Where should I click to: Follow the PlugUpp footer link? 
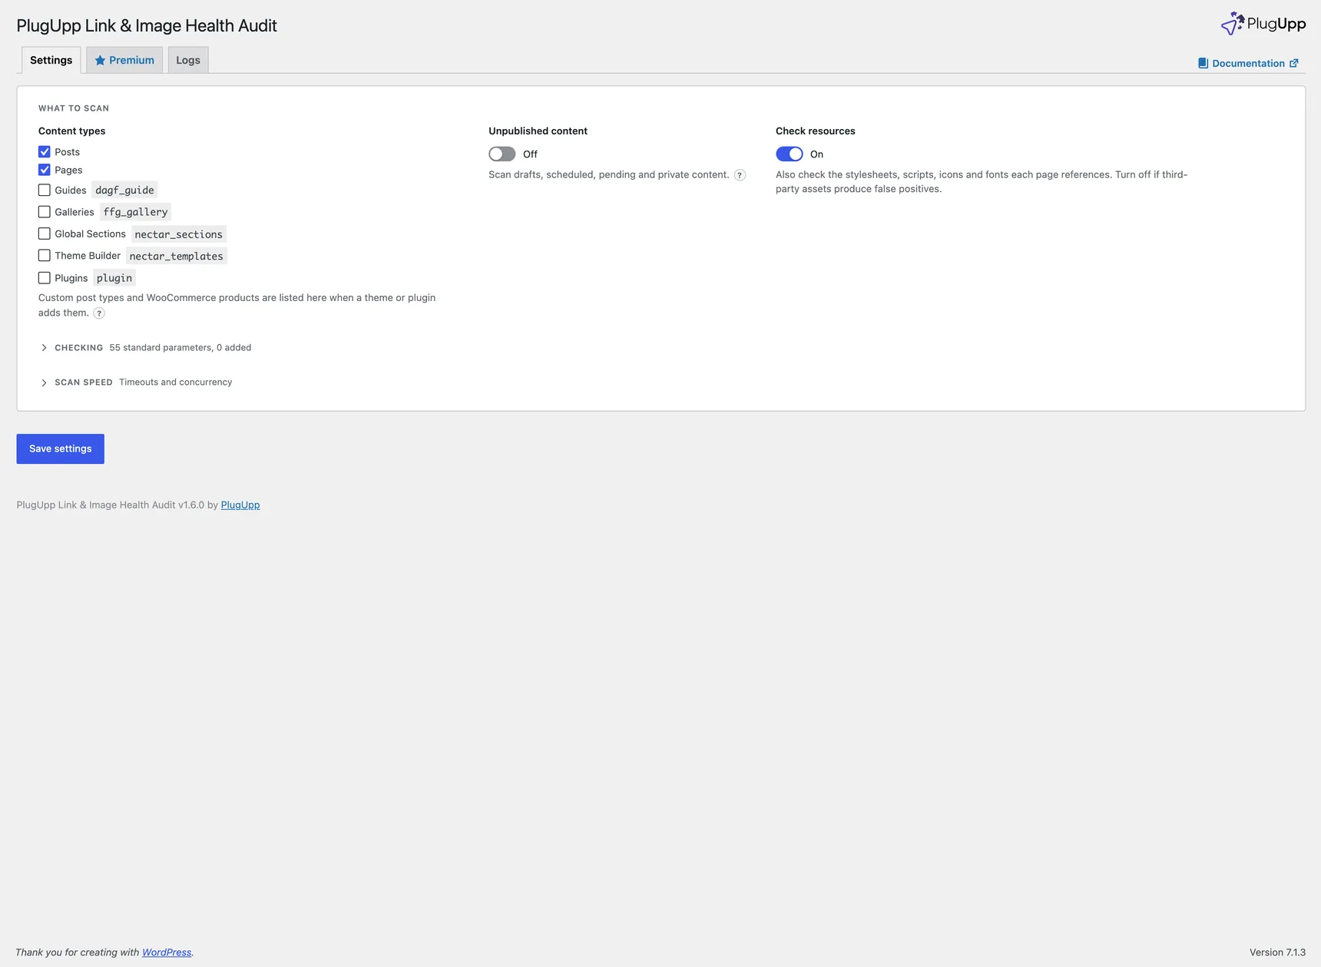240,505
